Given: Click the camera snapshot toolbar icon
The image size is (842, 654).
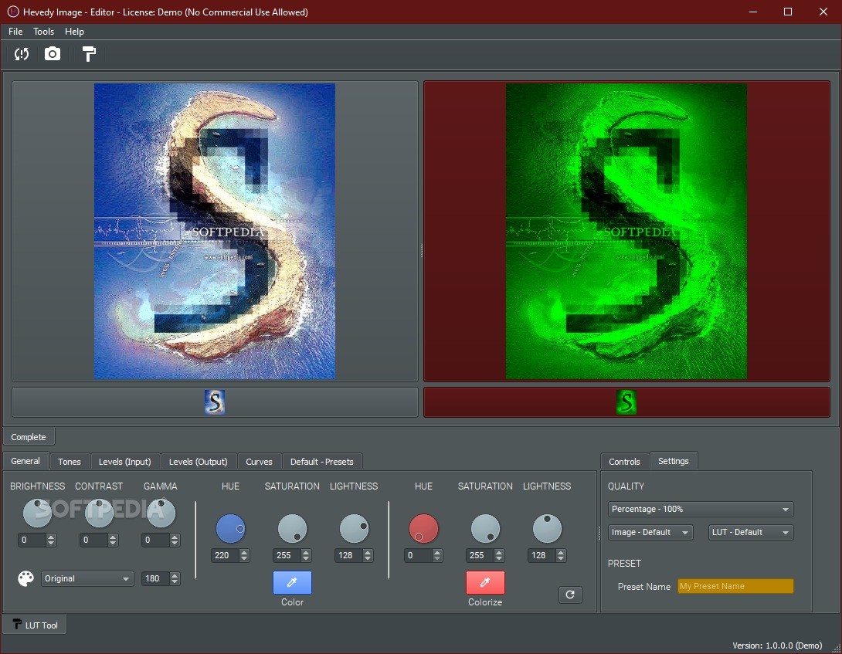Looking at the screenshot, I should (52, 54).
